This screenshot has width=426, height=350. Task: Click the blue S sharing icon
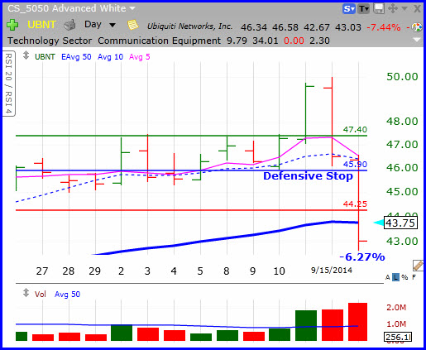pos(349,9)
